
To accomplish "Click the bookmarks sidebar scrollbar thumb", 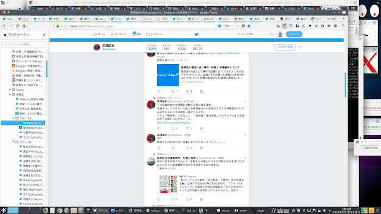I will tap(46, 69).
